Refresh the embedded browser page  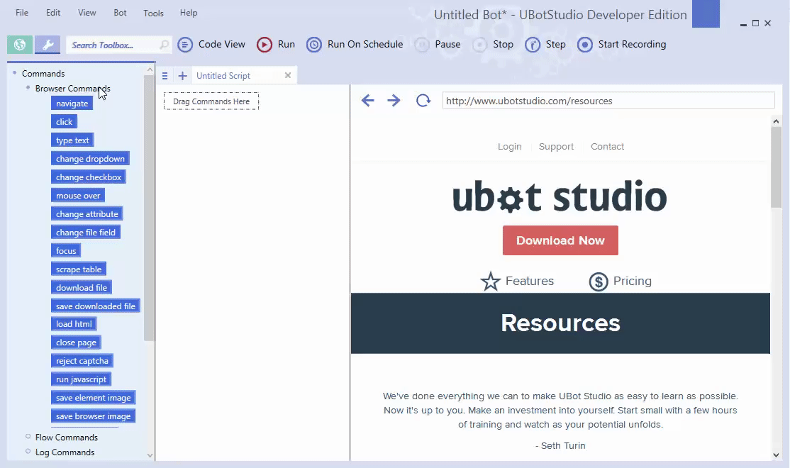pyautogui.click(x=423, y=100)
